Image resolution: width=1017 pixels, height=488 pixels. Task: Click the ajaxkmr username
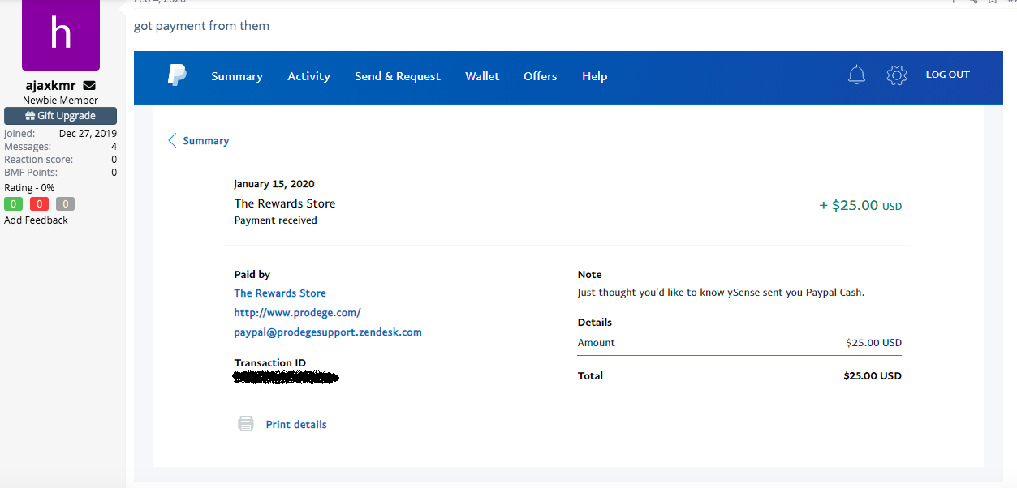point(51,85)
